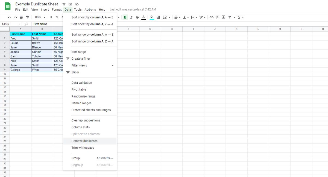
Task: Toggle italic formatting button
Action: click(x=131, y=17)
